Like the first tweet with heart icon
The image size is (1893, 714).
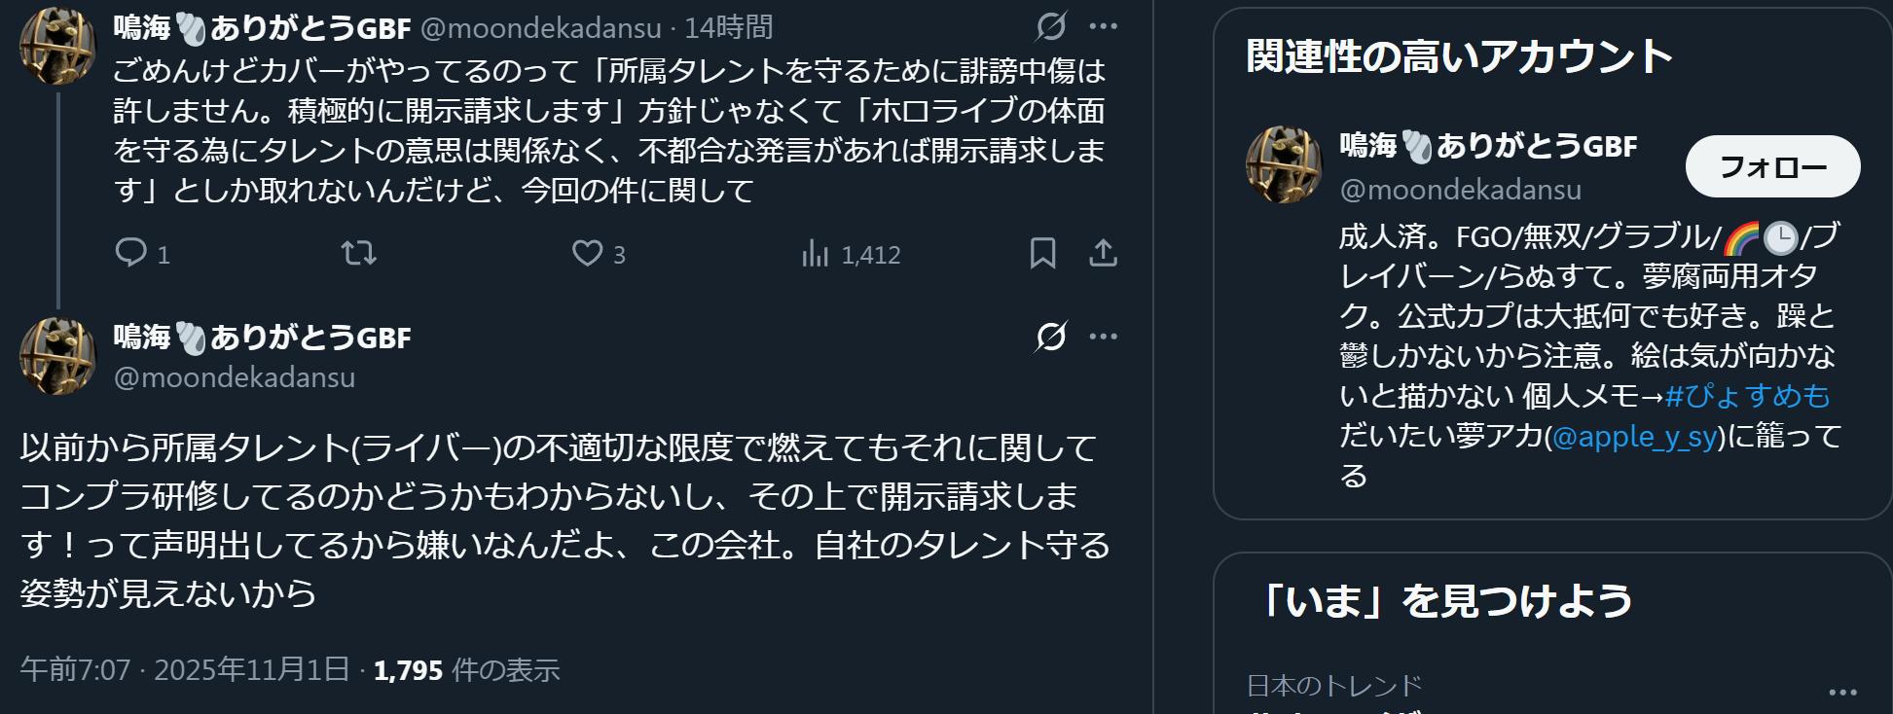(587, 253)
